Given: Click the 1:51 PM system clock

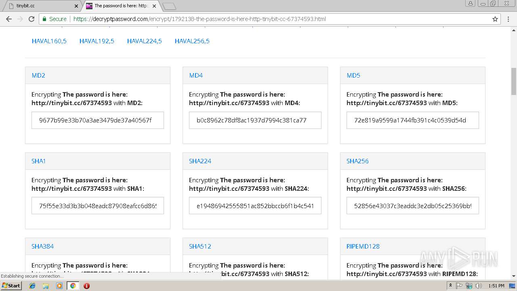Looking at the screenshot, I should coord(496,286).
